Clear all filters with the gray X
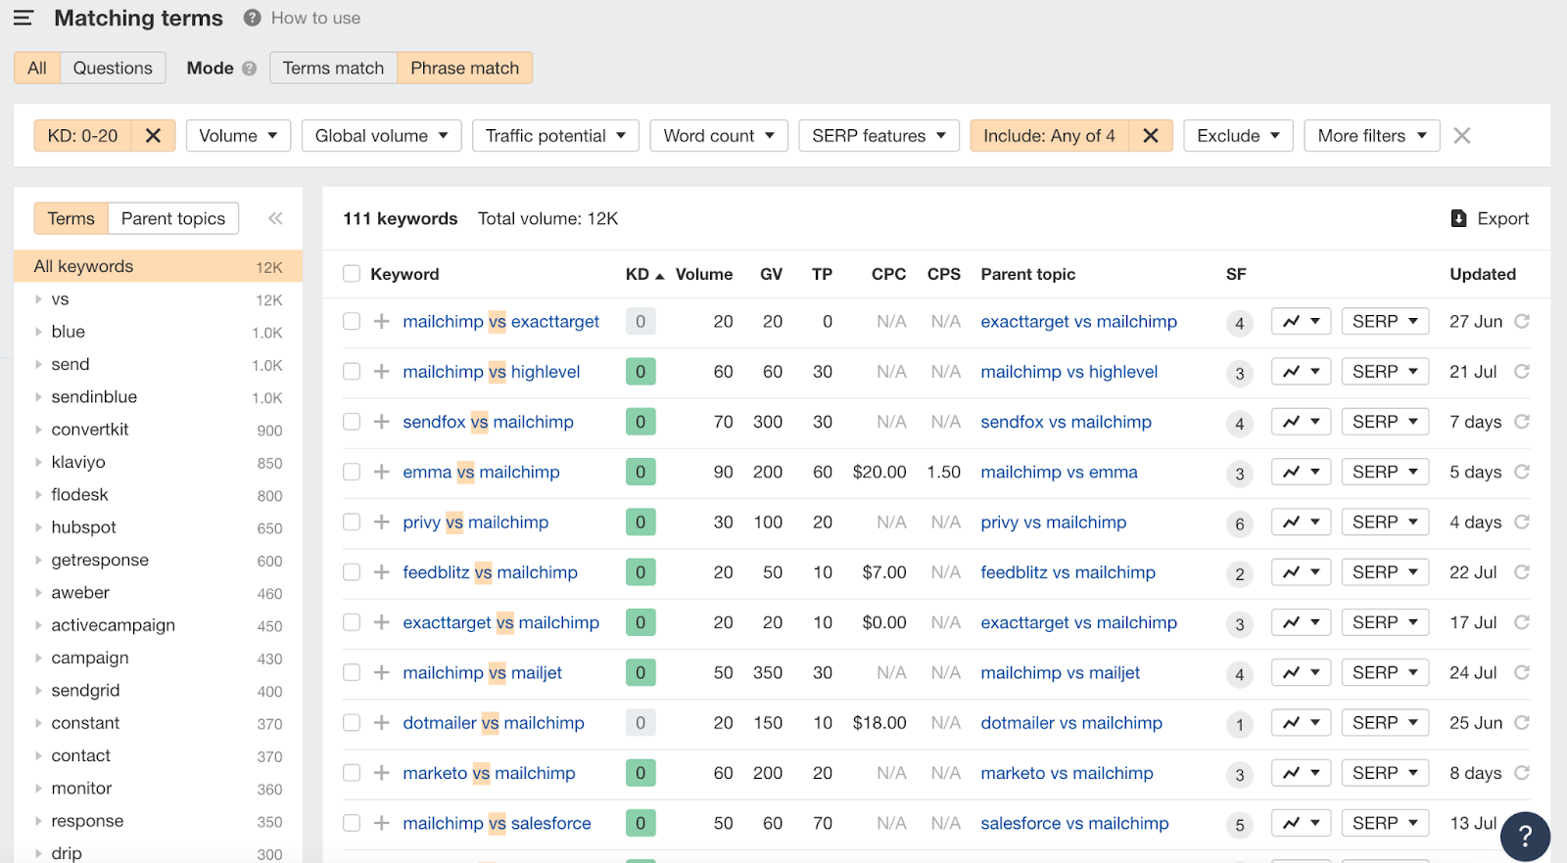This screenshot has width=1567, height=863. 1462,136
